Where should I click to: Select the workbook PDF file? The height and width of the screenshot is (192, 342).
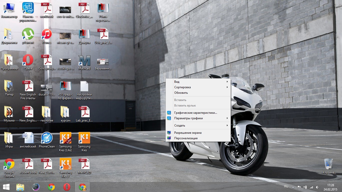47,11
